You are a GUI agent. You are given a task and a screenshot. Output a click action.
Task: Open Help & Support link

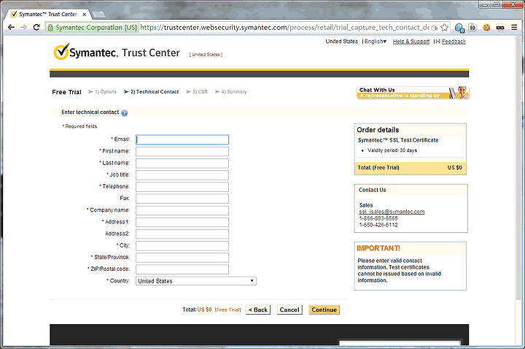(411, 42)
